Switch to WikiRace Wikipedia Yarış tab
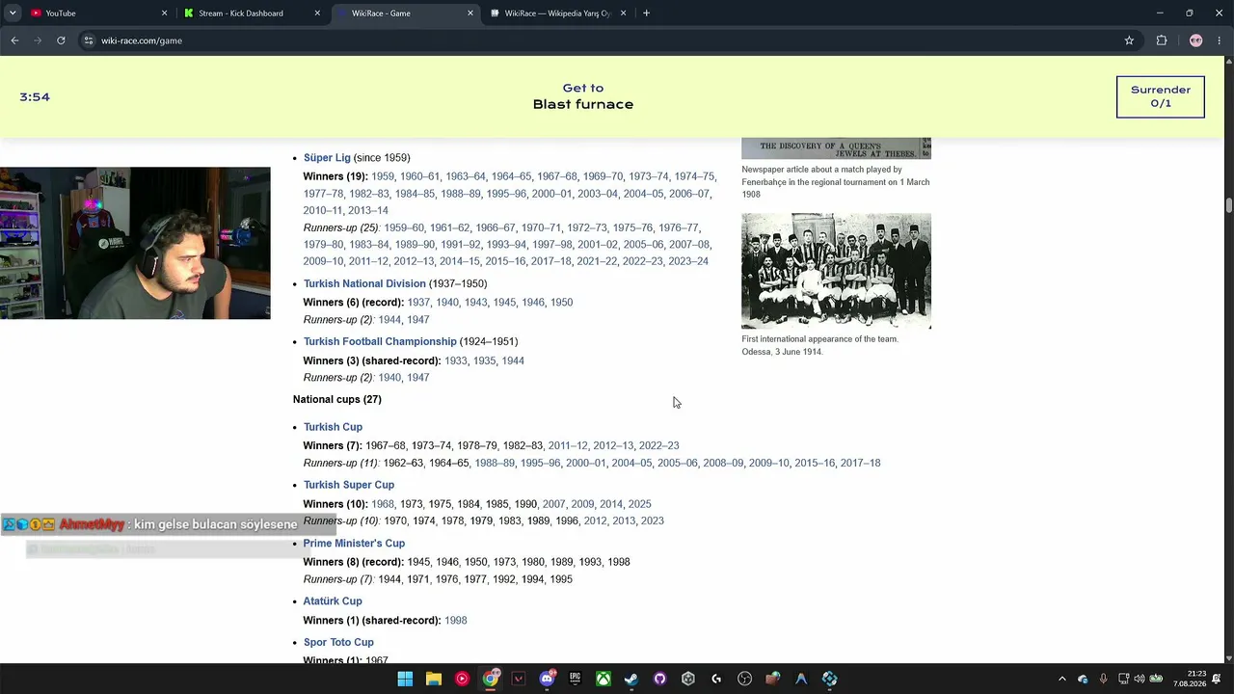Viewport: 1234px width, 694px height. (557, 13)
